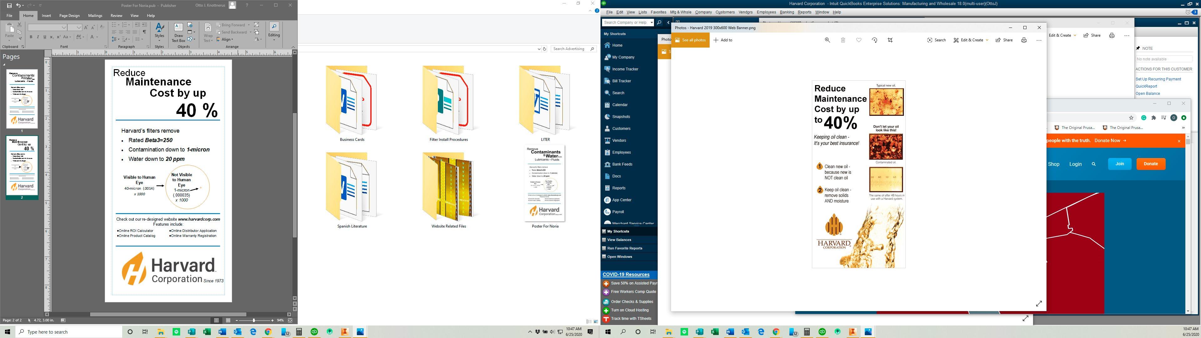Rotate the photo in Photos app

tap(874, 40)
